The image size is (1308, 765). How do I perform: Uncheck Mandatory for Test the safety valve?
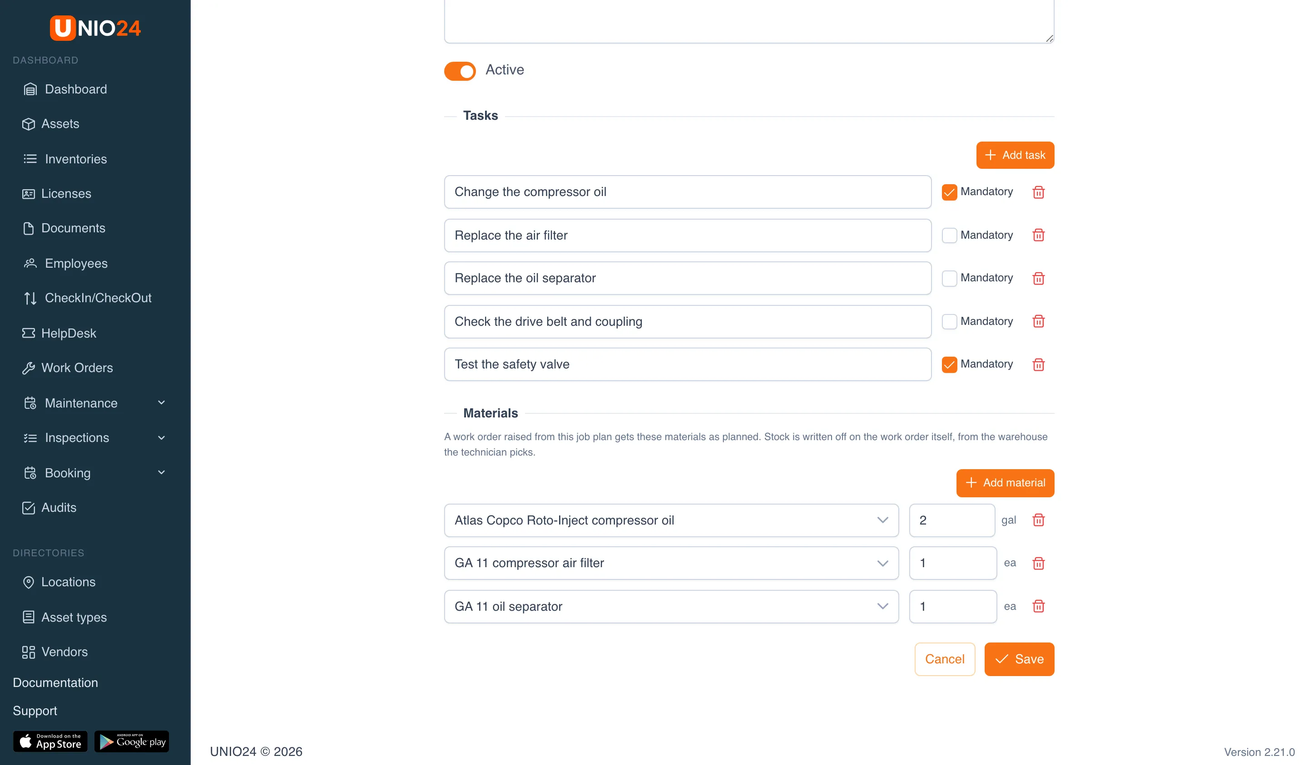pyautogui.click(x=949, y=365)
